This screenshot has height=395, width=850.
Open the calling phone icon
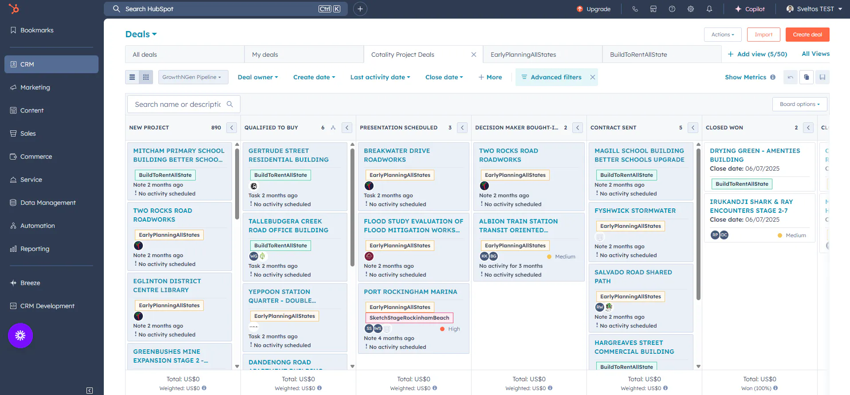[x=635, y=9]
